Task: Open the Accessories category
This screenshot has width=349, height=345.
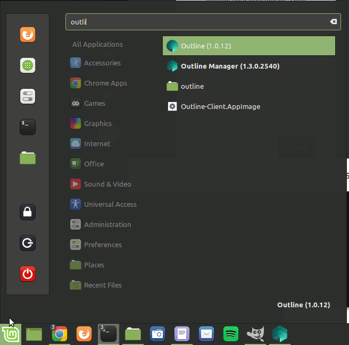Action: click(x=95, y=63)
